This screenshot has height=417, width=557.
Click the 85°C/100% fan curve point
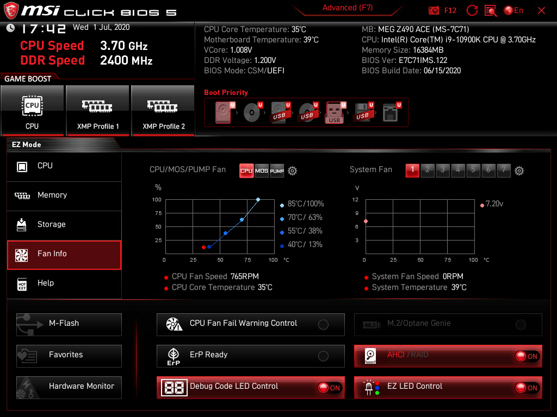tap(258, 200)
